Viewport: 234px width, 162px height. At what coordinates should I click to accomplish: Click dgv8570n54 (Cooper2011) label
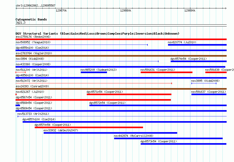(x=53, y=125)
